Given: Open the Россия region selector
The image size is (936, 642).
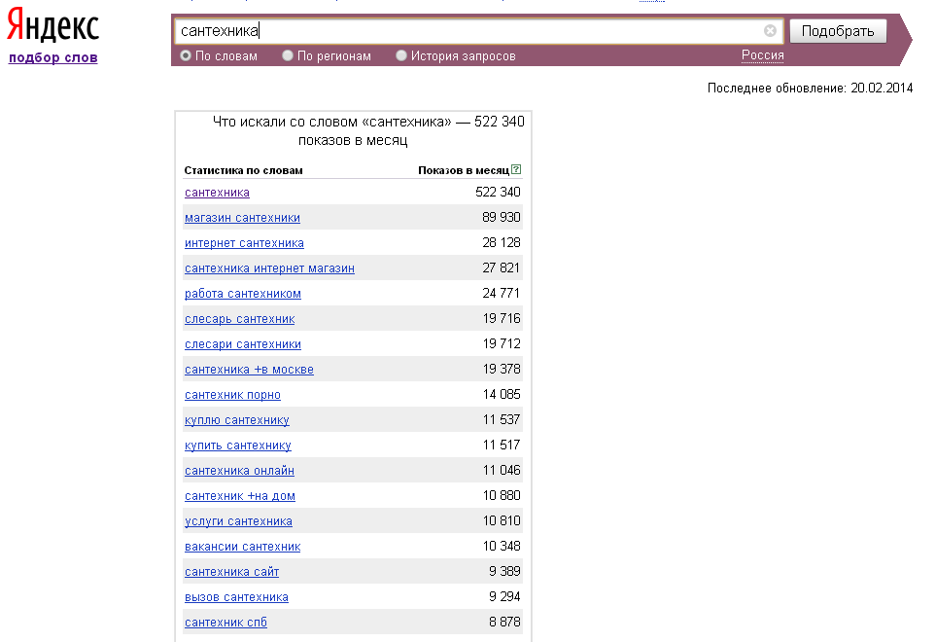Looking at the screenshot, I should (x=762, y=55).
